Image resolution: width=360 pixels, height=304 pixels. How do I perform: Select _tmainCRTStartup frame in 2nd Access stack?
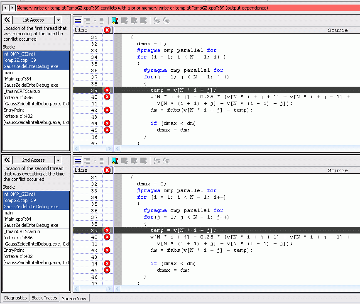pos(36,238)
